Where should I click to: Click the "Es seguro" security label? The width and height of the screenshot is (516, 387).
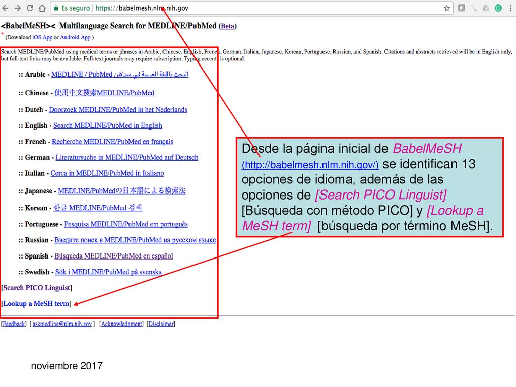click(76, 8)
